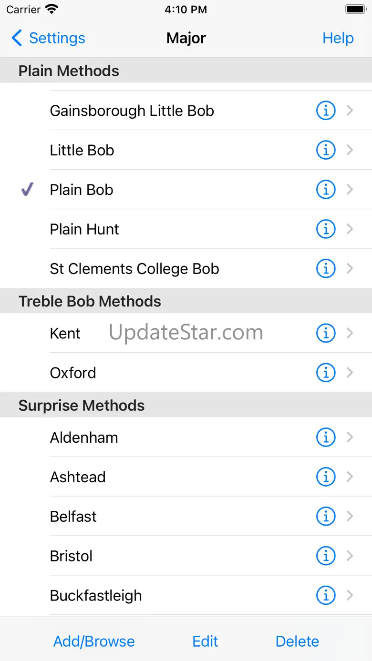Show Oxford method info
Viewport: 372px width, 661px height.
326,373
